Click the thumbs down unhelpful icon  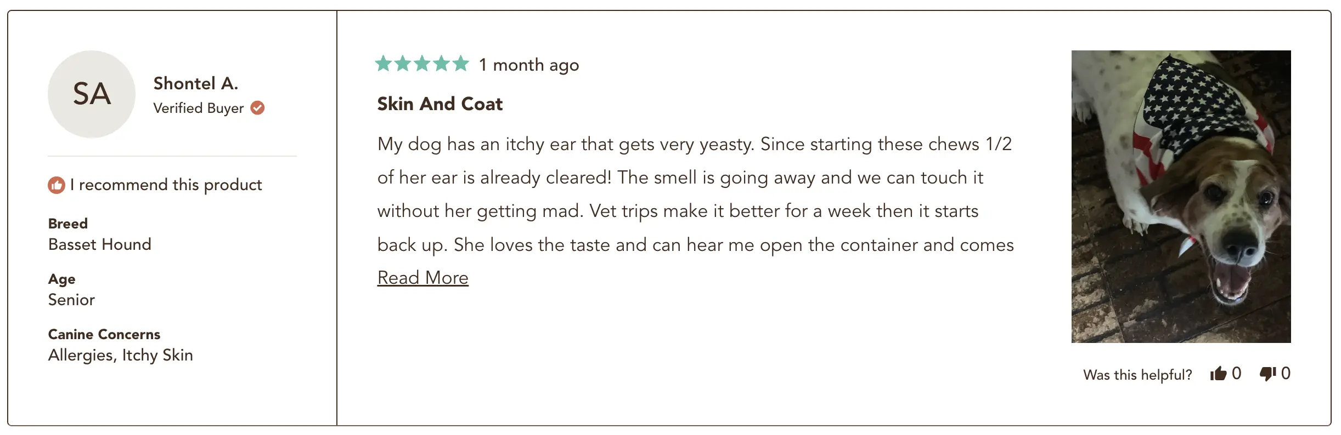coord(1268,374)
